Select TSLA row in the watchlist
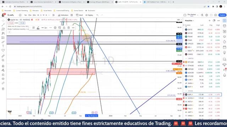Screen dimensions: 227x127 pyautogui.click(x=202, y=109)
